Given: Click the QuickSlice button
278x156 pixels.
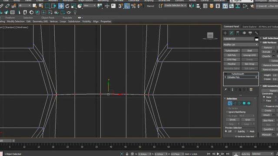Looking at the screenshot, I should (x=268, y=129).
